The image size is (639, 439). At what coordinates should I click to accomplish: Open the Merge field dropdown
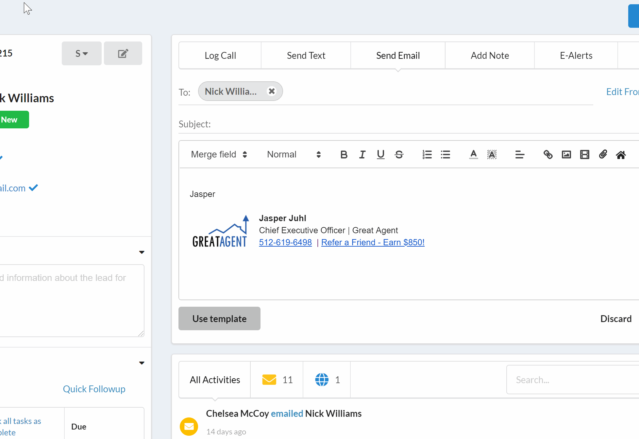(x=219, y=154)
